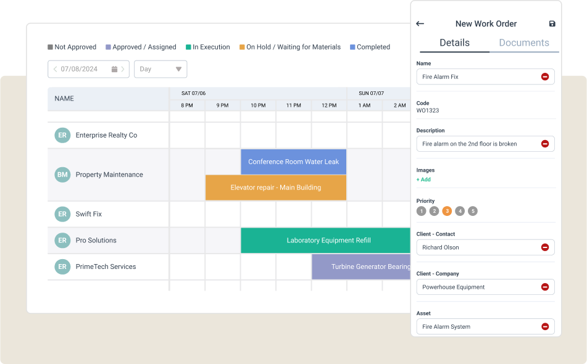Clear the Name field using red minus icon
587x364 pixels.
[544, 77]
